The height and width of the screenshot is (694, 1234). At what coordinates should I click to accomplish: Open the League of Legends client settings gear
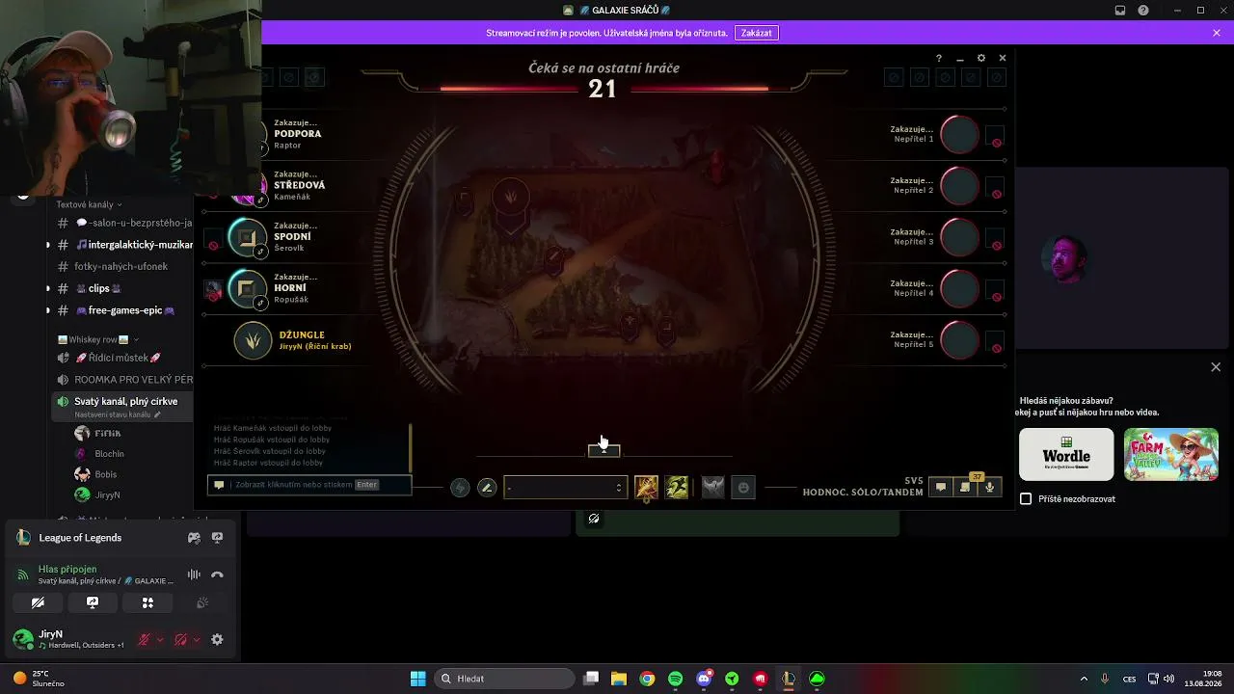pyautogui.click(x=981, y=58)
